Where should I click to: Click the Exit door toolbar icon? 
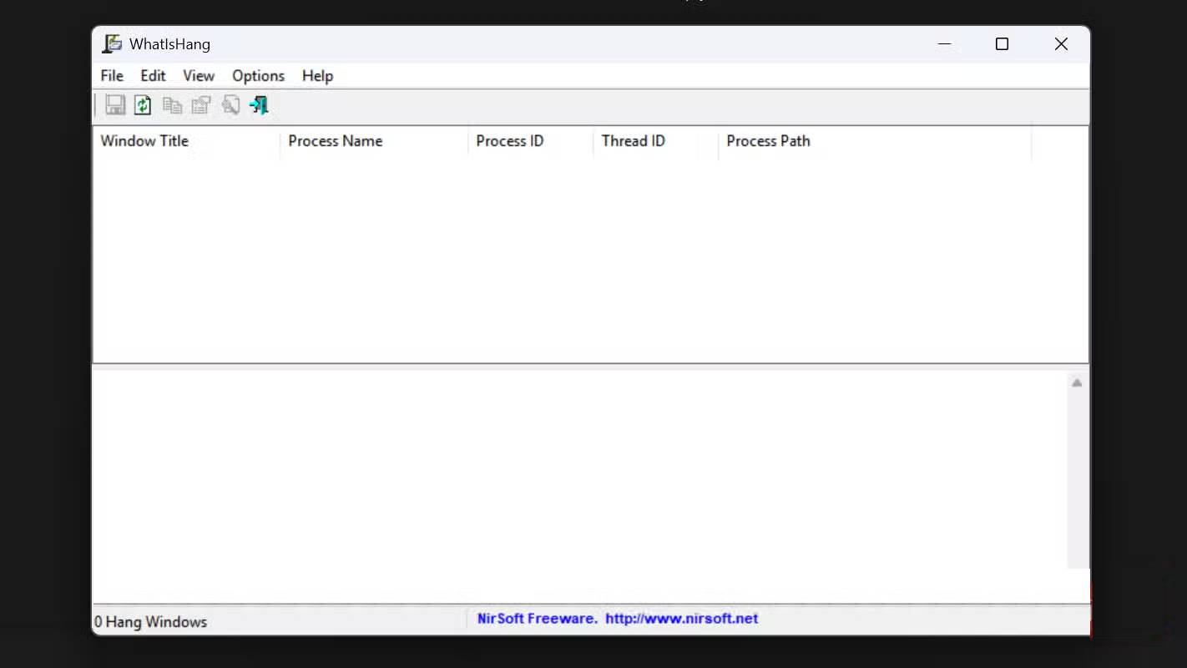[x=259, y=105]
